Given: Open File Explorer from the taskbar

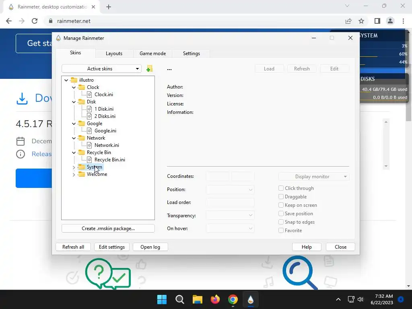Looking at the screenshot, I should point(197,299).
